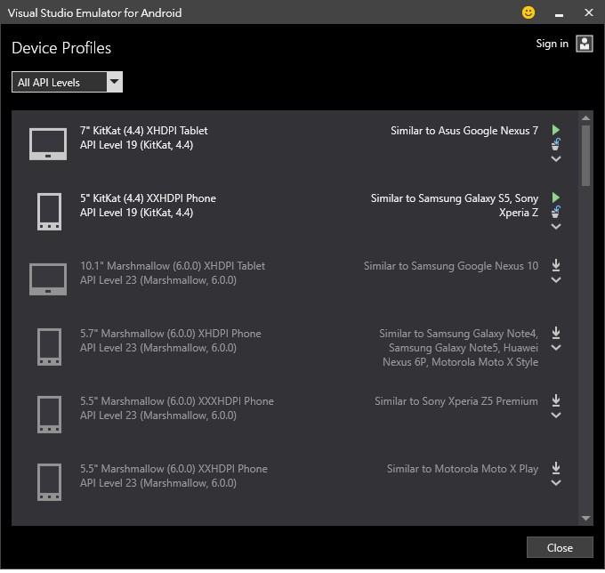Screen dimensions: 605x573
Task: Click 'Similar to Motorola Moto X Play' text
Action: tap(463, 468)
